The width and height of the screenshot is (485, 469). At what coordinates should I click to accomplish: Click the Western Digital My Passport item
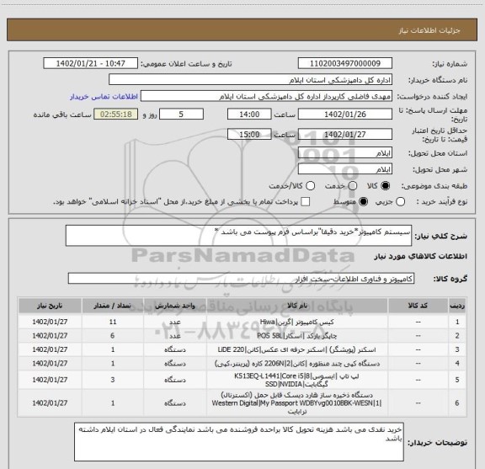click(x=296, y=403)
